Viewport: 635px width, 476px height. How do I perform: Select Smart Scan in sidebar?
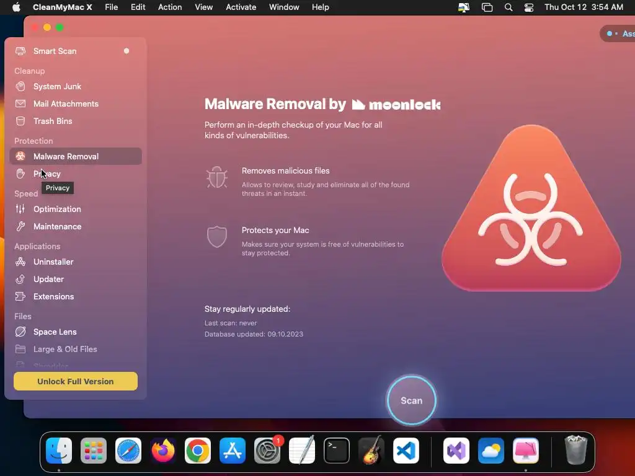[75, 51]
